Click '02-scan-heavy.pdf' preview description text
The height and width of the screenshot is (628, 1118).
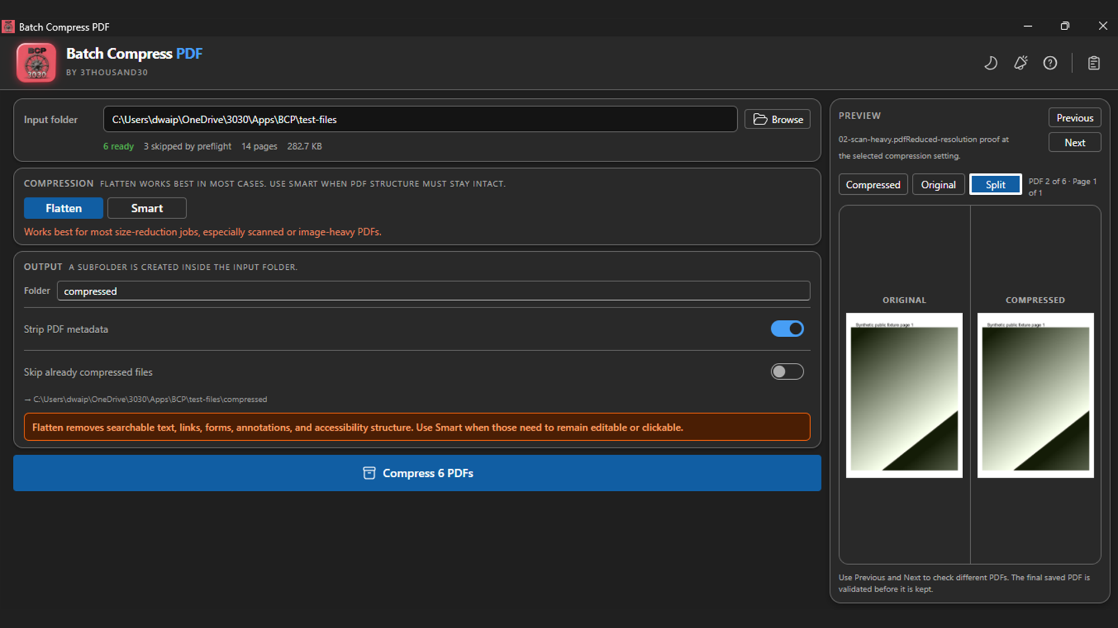tap(924, 148)
